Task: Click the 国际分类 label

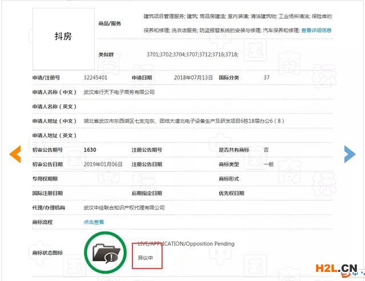Action: [229, 78]
